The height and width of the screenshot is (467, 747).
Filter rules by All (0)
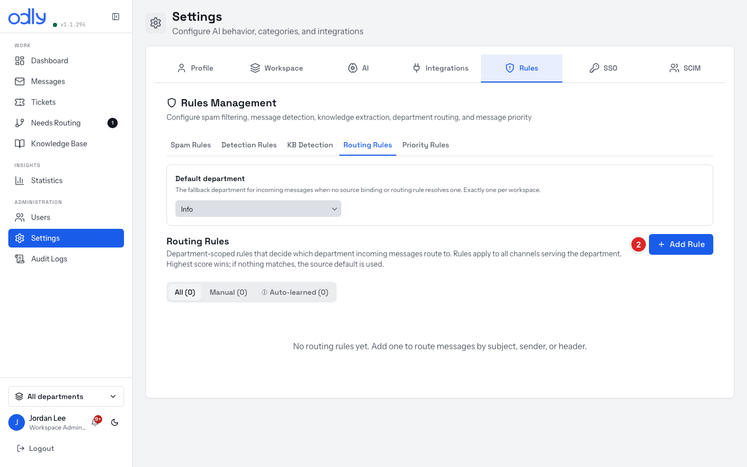click(x=185, y=292)
